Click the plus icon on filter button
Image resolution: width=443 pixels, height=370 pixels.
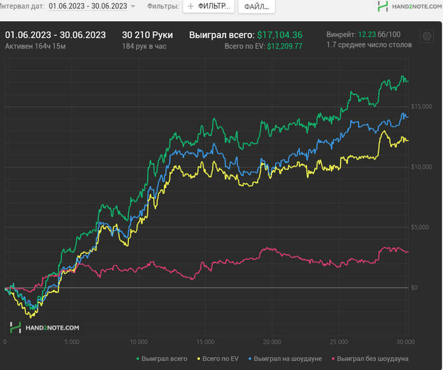point(190,6)
